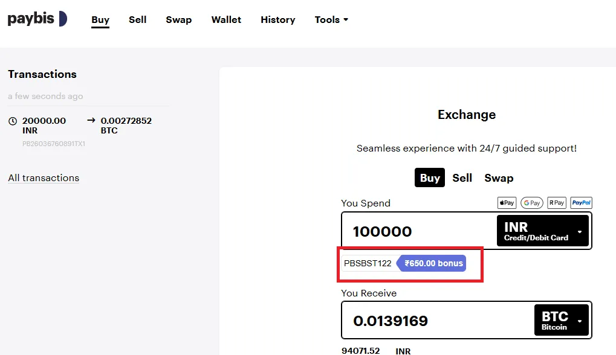Click the arrow between INR and BTC
Viewport: 616px width, 355px height.
pyautogui.click(x=91, y=120)
